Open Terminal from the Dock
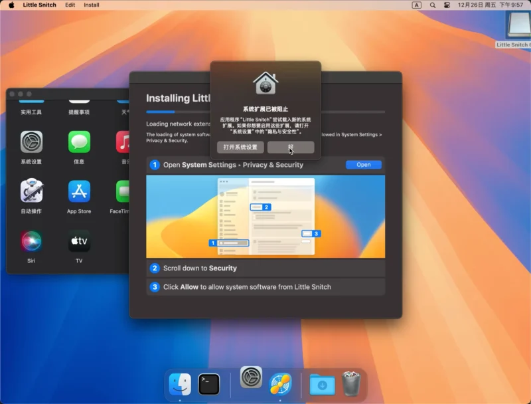Viewport: 531px width, 404px height. 209,383
